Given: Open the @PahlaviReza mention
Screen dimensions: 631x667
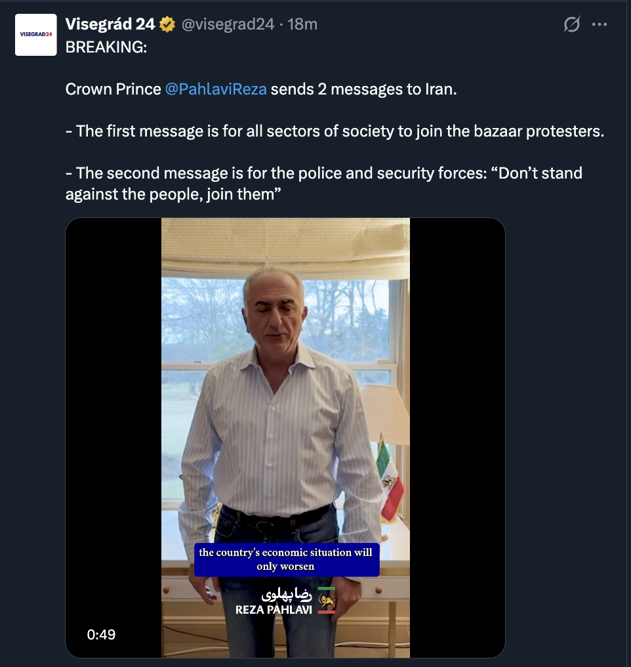Looking at the screenshot, I should [216, 89].
